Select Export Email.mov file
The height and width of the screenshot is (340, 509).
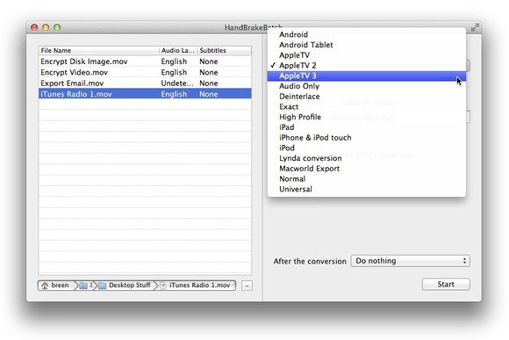pyautogui.click(x=145, y=83)
